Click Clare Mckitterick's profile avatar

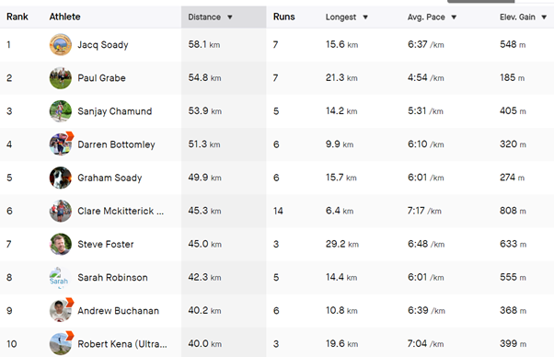[x=61, y=211]
